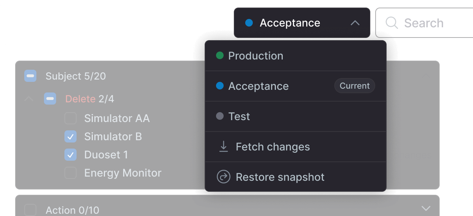Click the gray Test status dot

[220, 116]
